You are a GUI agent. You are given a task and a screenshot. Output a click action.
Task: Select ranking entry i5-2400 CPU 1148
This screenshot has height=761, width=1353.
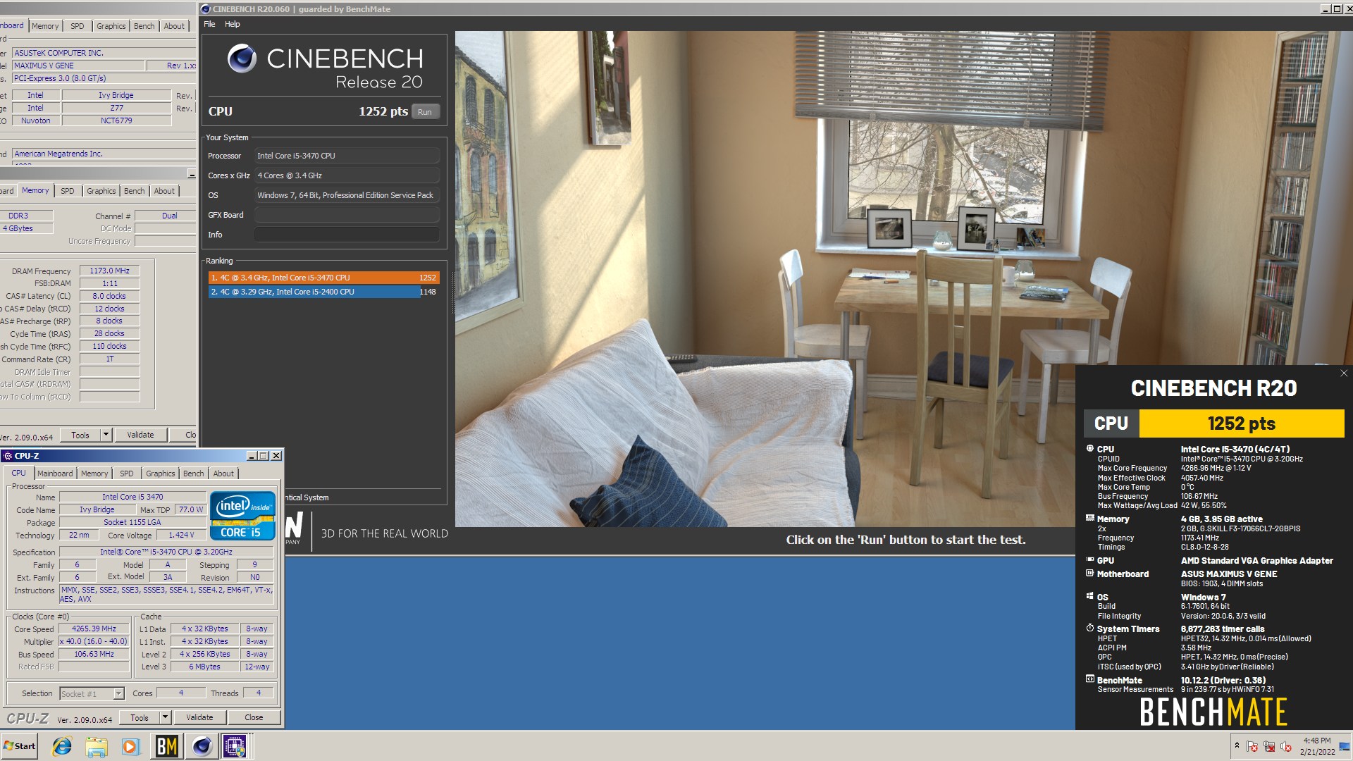[323, 292]
